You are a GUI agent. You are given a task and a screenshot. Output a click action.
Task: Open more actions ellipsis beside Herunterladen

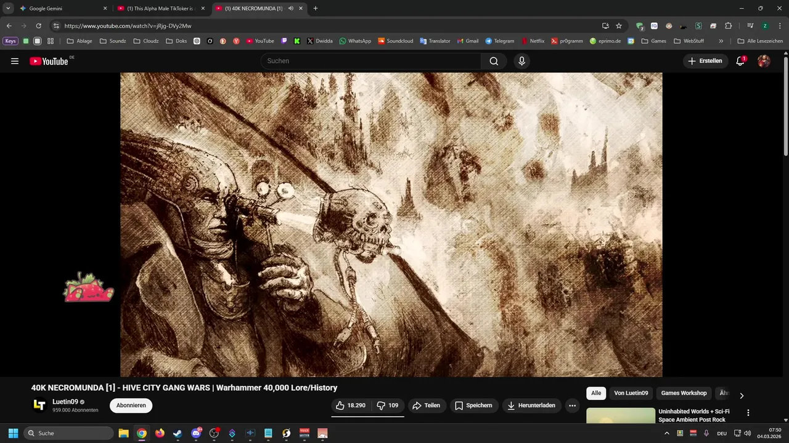(x=572, y=405)
